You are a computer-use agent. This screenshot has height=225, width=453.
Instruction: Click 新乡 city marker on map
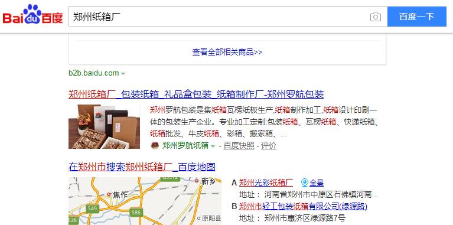point(197,181)
